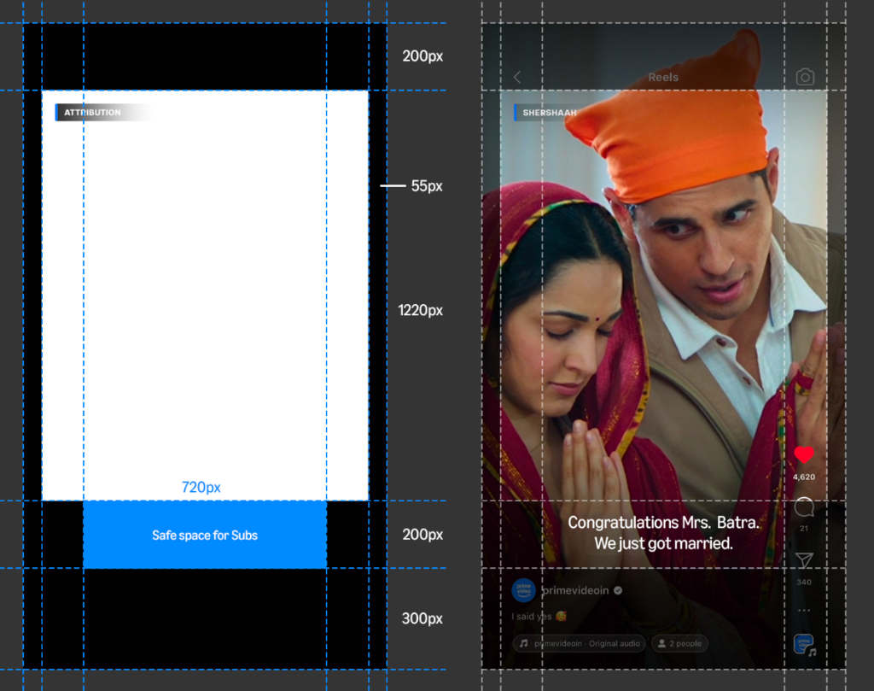Image resolution: width=874 pixels, height=691 pixels.
Task: Like the reel with red heart icon
Action: 804,455
